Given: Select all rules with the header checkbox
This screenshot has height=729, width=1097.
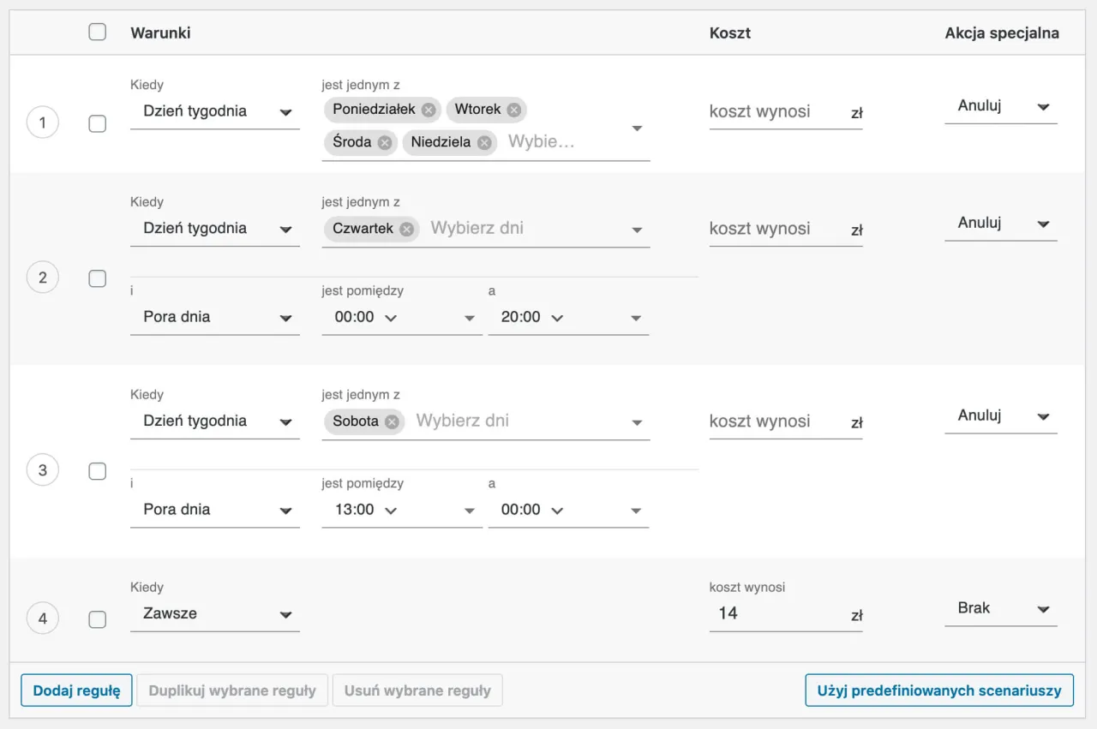Looking at the screenshot, I should click(98, 33).
